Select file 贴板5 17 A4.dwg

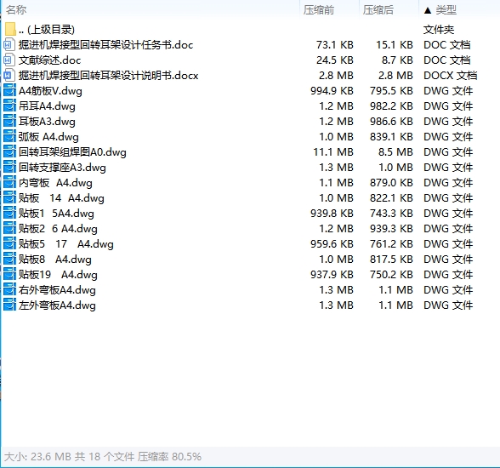click(x=66, y=244)
